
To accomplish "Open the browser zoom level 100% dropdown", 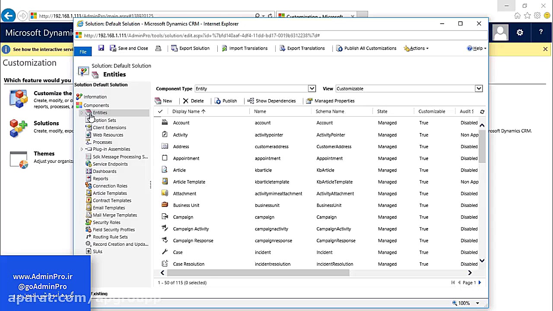I will [477, 303].
